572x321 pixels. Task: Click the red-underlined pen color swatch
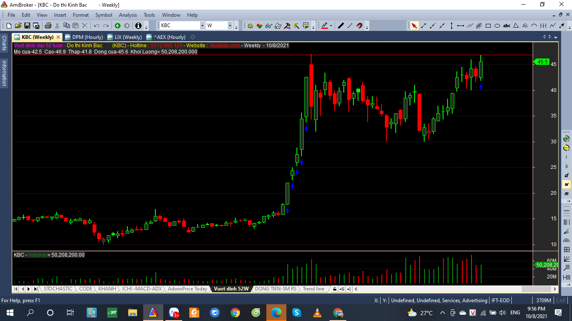(324, 25)
